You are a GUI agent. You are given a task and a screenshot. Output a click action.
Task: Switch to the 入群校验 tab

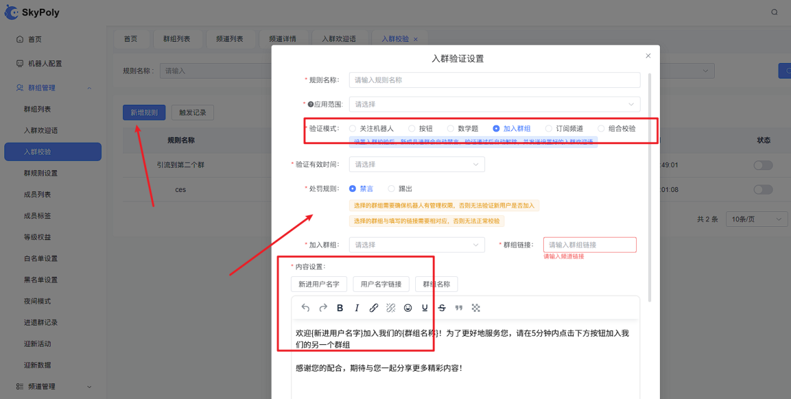coord(395,39)
